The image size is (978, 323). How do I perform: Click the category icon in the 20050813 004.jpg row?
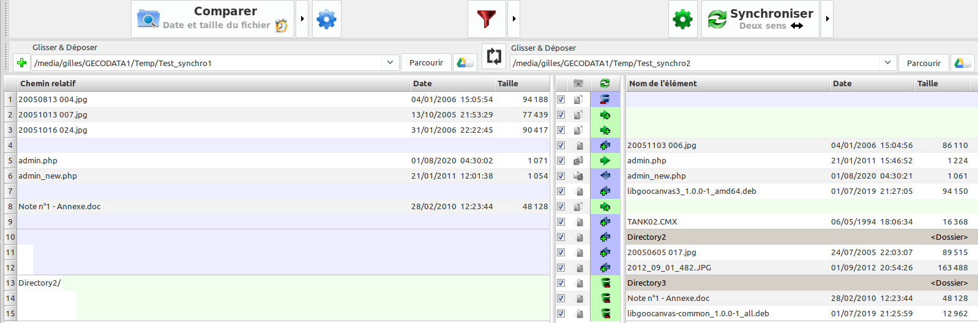coord(578,99)
